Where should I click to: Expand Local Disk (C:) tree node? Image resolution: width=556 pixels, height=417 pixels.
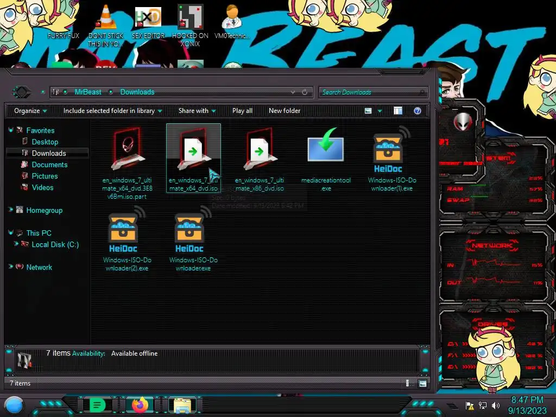16,244
